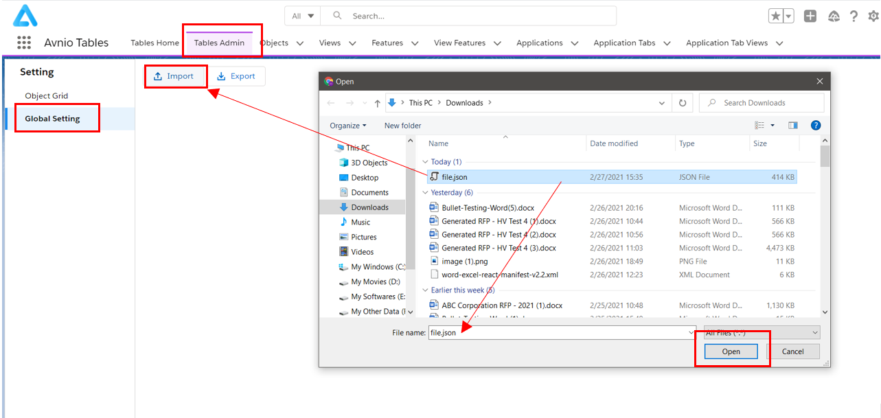This screenshot has width=881, height=418.
Task: Click the global actions plus icon
Action: click(x=810, y=16)
